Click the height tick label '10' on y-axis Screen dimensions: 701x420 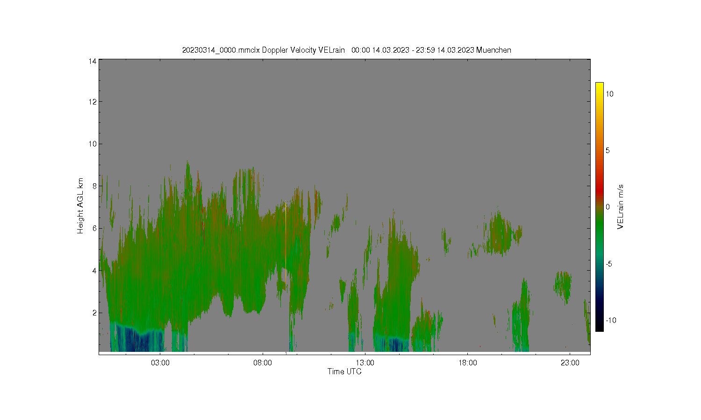click(x=93, y=144)
